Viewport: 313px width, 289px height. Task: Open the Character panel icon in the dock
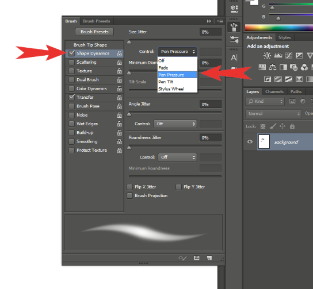pos(234,57)
